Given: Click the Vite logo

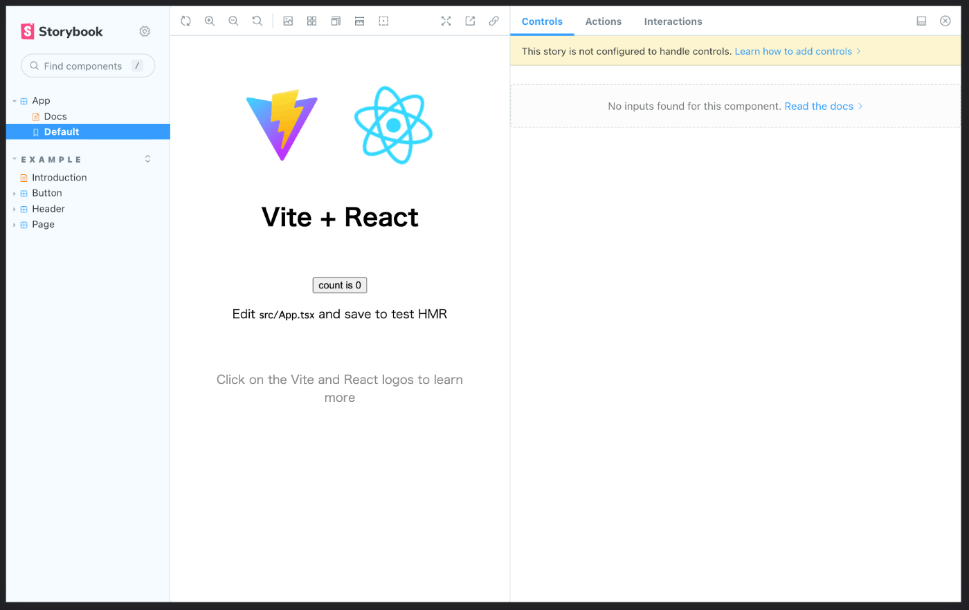Looking at the screenshot, I should (x=282, y=125).
